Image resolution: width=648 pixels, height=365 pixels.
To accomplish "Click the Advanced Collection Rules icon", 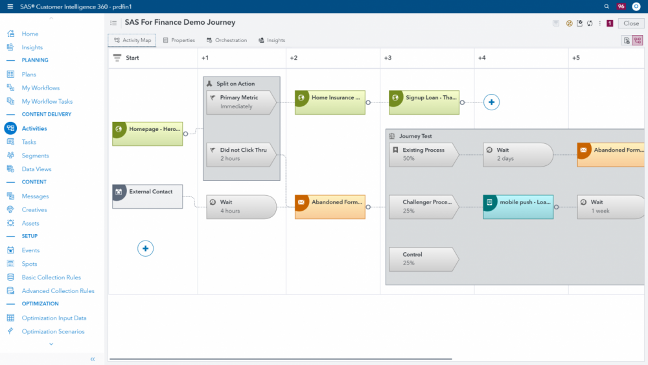I will (10, 290).
